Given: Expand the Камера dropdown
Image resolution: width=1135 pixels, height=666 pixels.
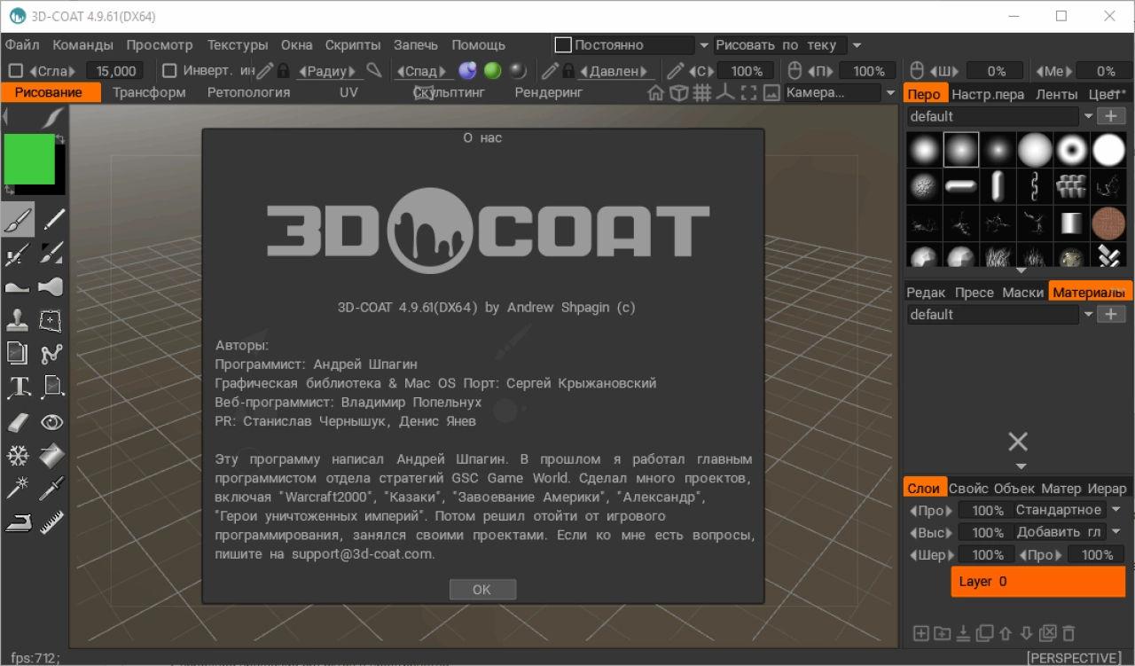Looking at the screenshot, I should tap(890, 93).
